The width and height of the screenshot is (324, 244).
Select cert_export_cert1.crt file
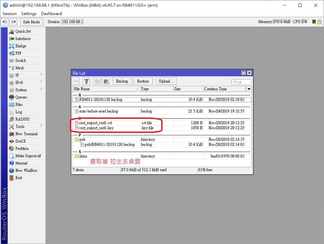[162, 123]
